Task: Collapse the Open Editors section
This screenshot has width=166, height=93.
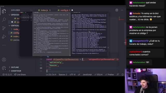Action: [x=14, y=15]
